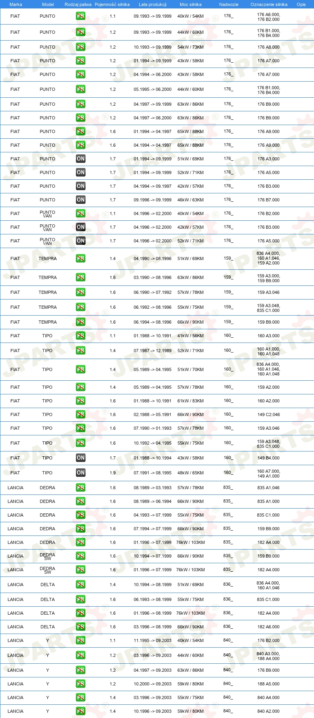This screenshot has height=718, width=314.
Task: Click the petrol icon in the Lancia Y 188 A5.000 row
Action: 81,684
